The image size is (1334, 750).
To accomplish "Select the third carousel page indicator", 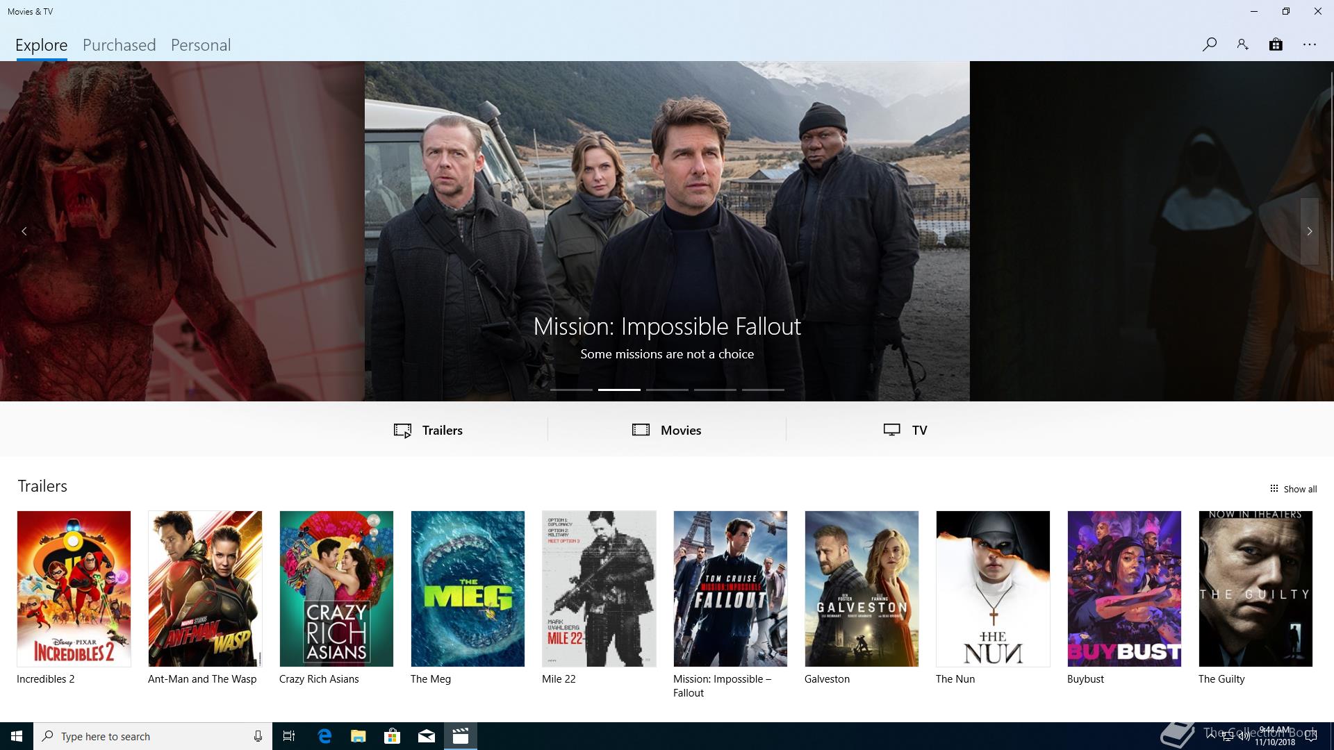I will point(667,390).
